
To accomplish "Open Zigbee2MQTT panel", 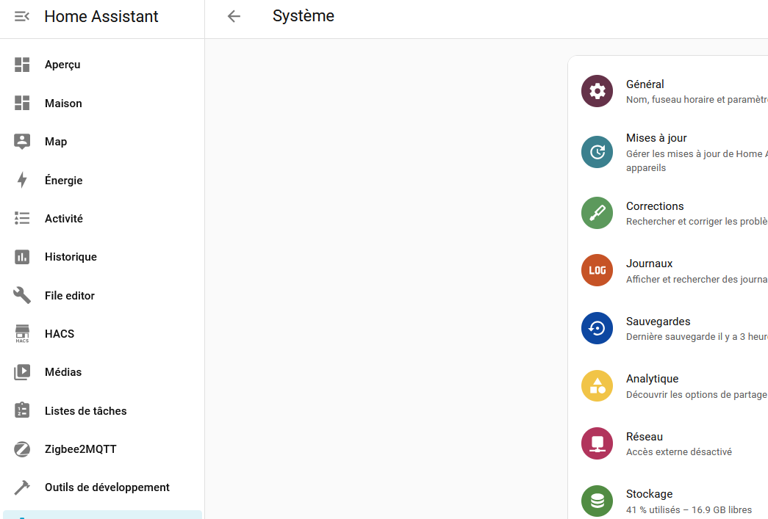I will (81, 449).
